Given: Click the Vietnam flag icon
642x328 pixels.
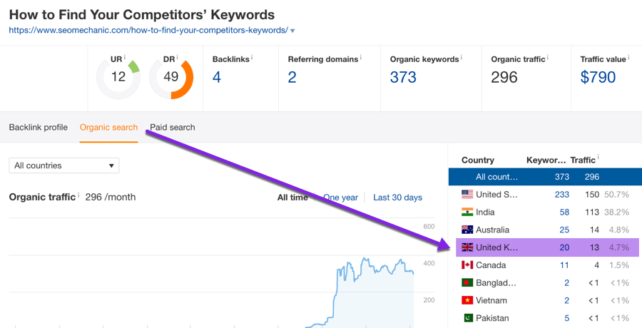Looking at the screenshot, I should (467, 300).
